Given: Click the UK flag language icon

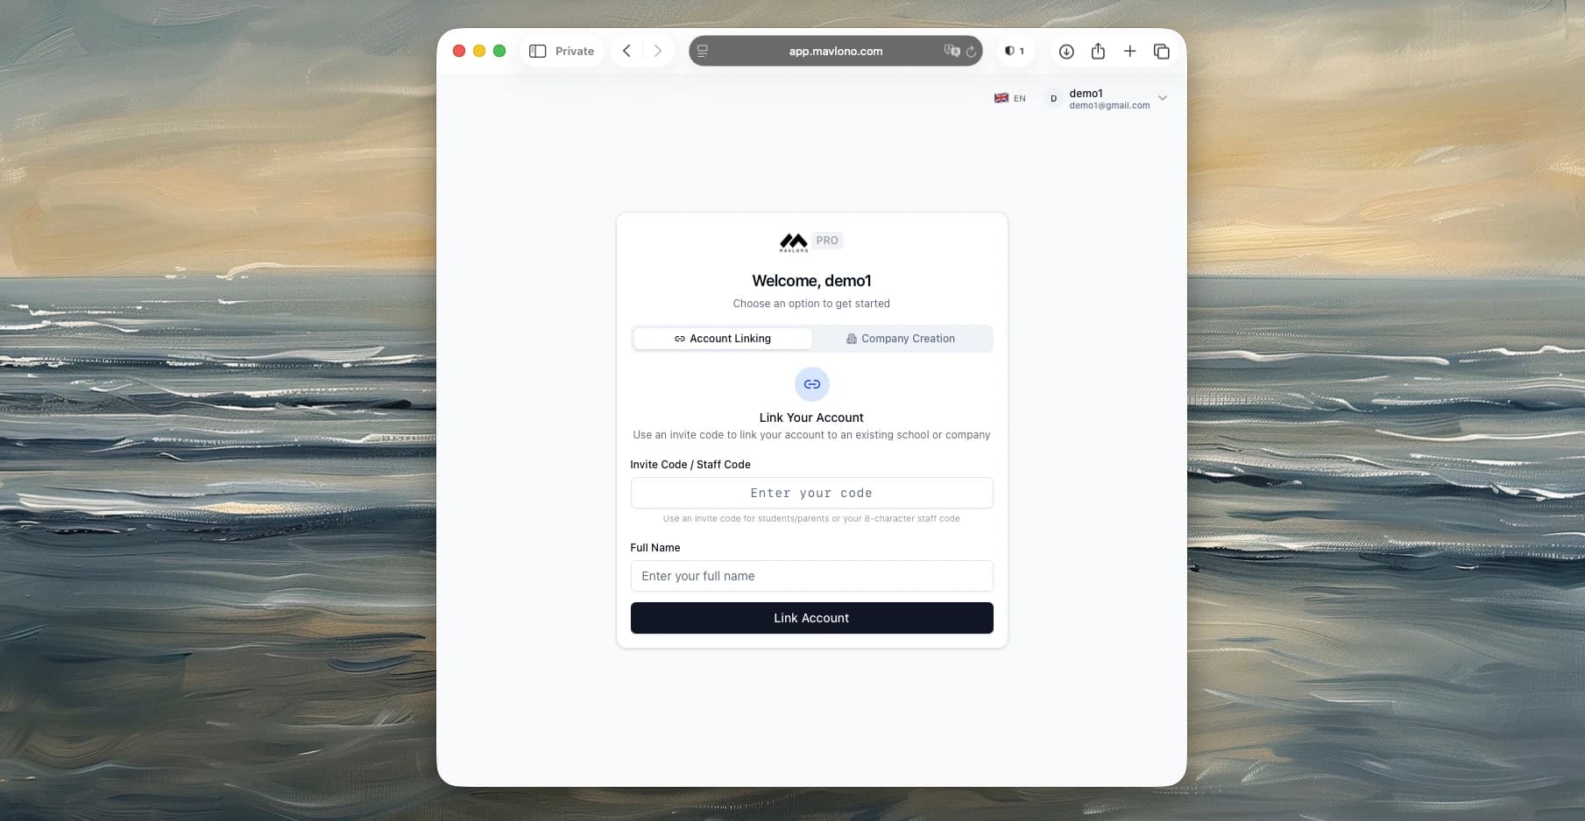Looking at the screenshot, I should tap(1001, 98).
